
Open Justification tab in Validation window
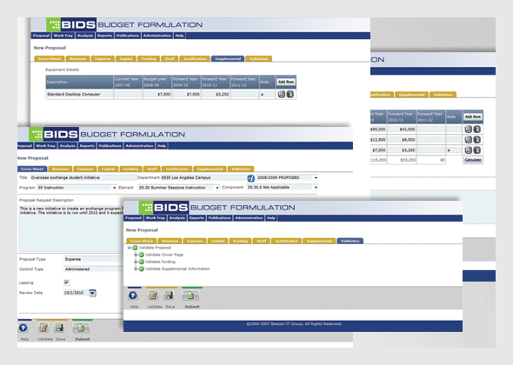tap(286, 241)
